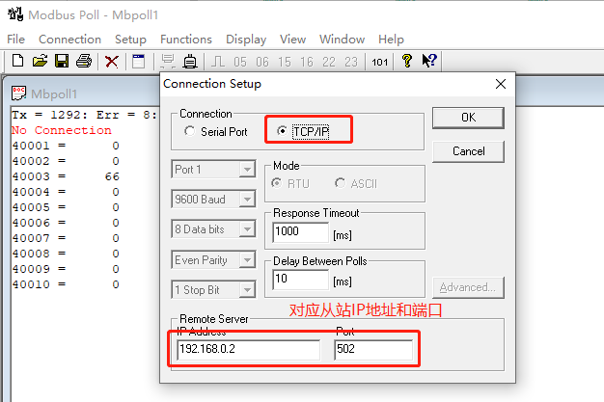Click the Mbpoll1 document window icon
This screenshot has width=604, height=402.
pyautogui.click(x=18, y=94)
